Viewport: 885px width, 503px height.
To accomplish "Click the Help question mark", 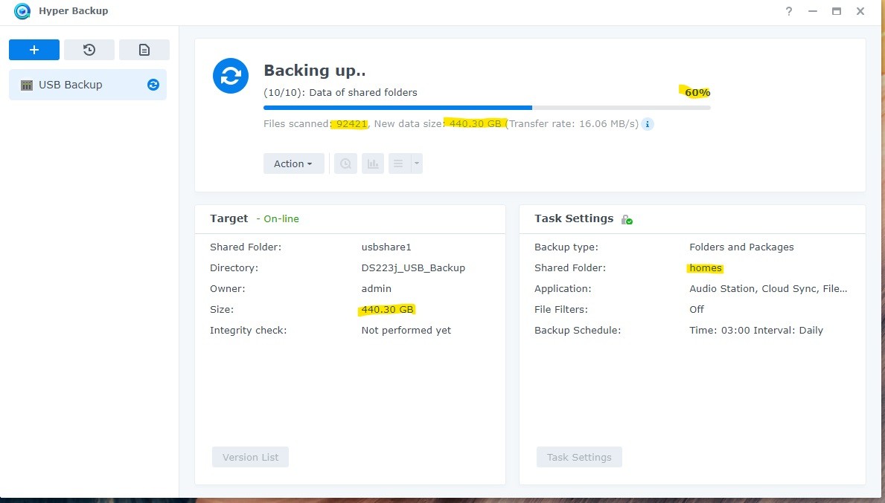I will click(x=788, y=11).
